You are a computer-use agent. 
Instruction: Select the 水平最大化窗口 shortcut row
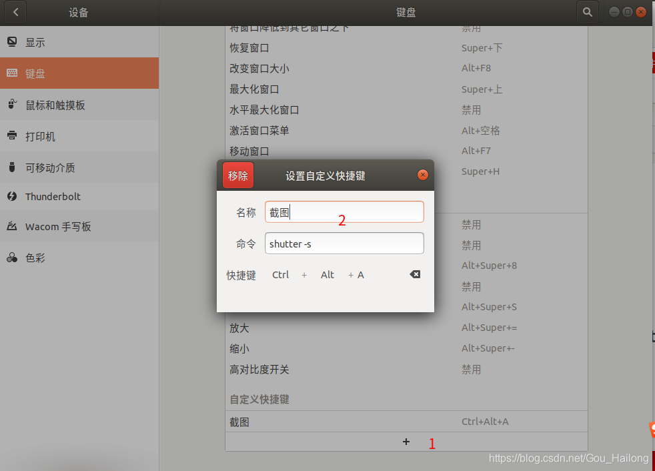point(406,110)
